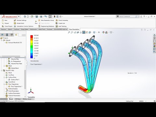The height and width of the screenshot is (117, 156).
Task: Click the analysis tree vertical scrollbar
Action: 25,79
